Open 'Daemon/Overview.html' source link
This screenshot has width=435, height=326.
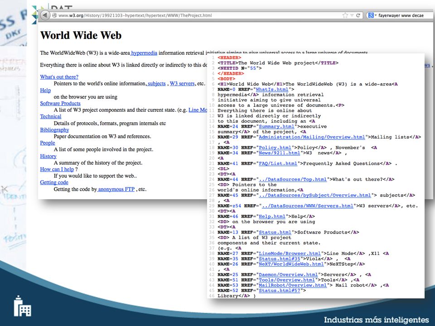[288, 274]
